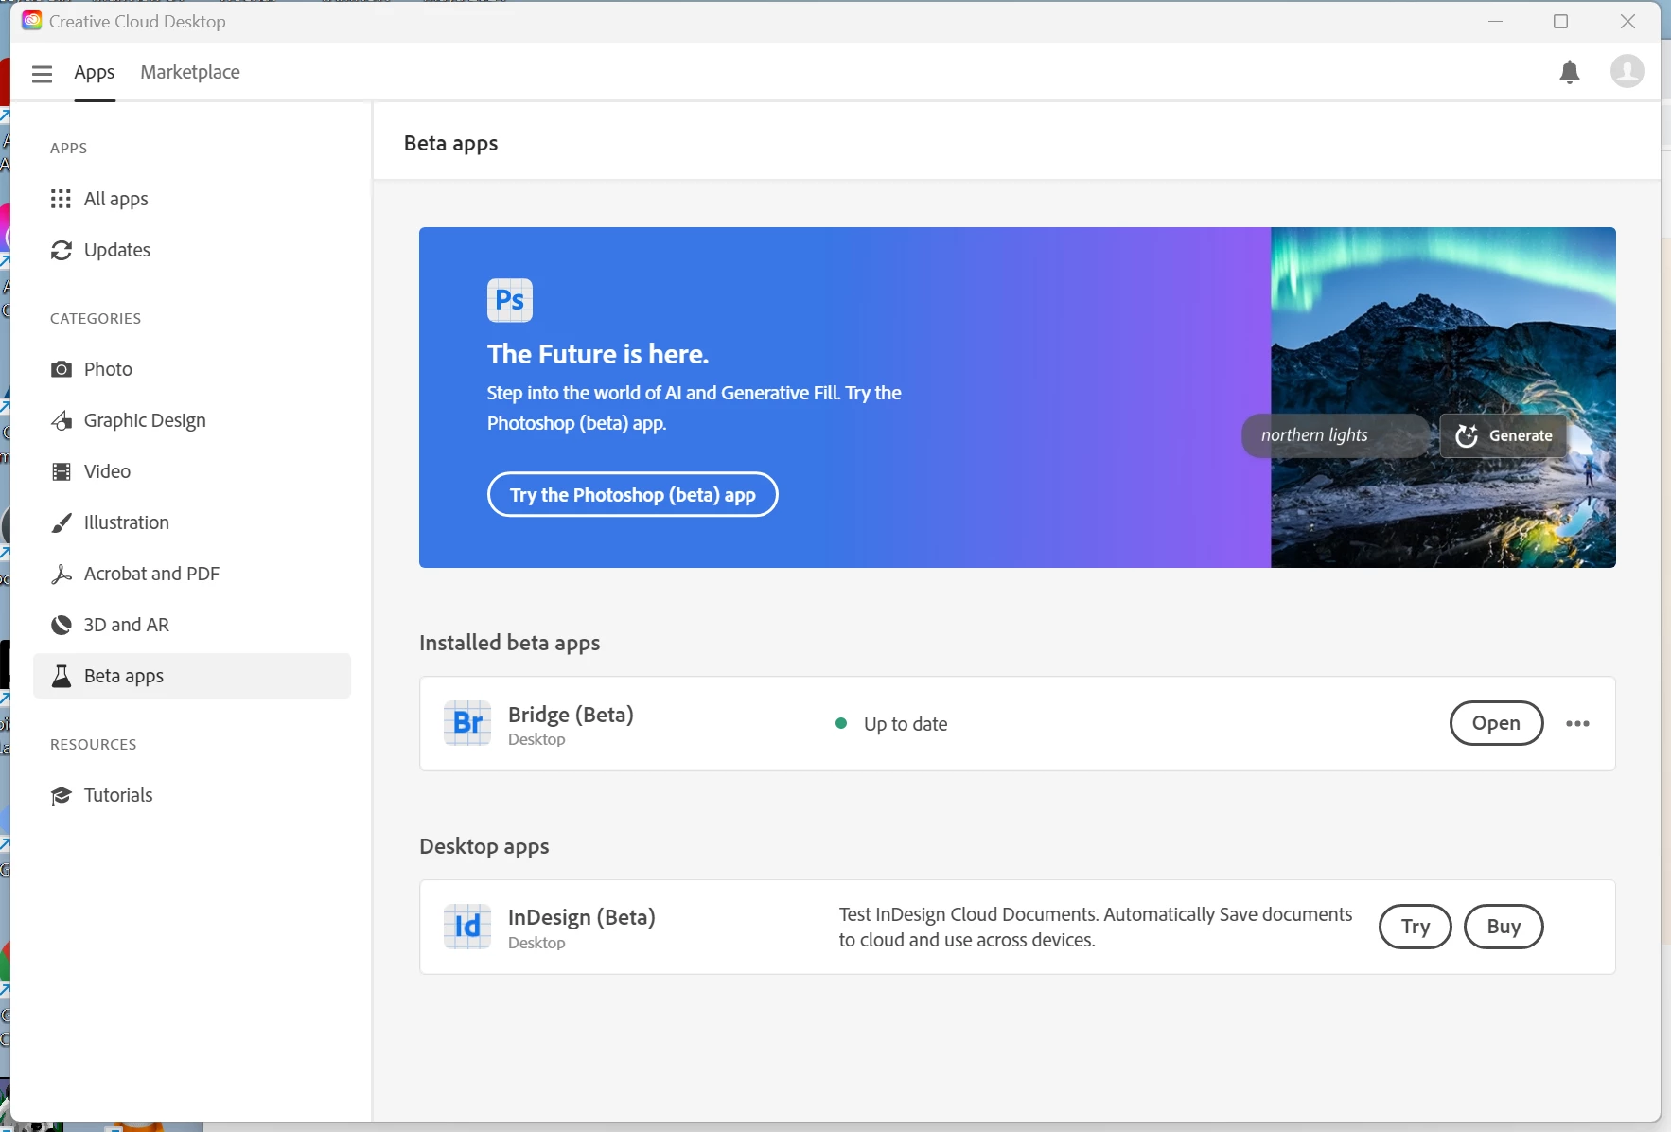The width and height of the screenshot is (1671, 1132).
Task: Click the Generate button in banner
Action: point(1504,435)
